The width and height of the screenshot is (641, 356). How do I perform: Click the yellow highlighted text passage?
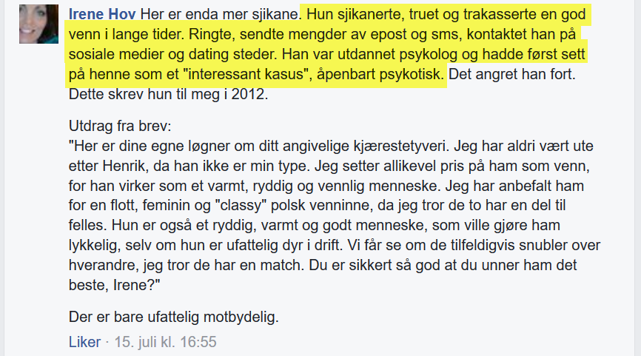[x=327, y=44]
